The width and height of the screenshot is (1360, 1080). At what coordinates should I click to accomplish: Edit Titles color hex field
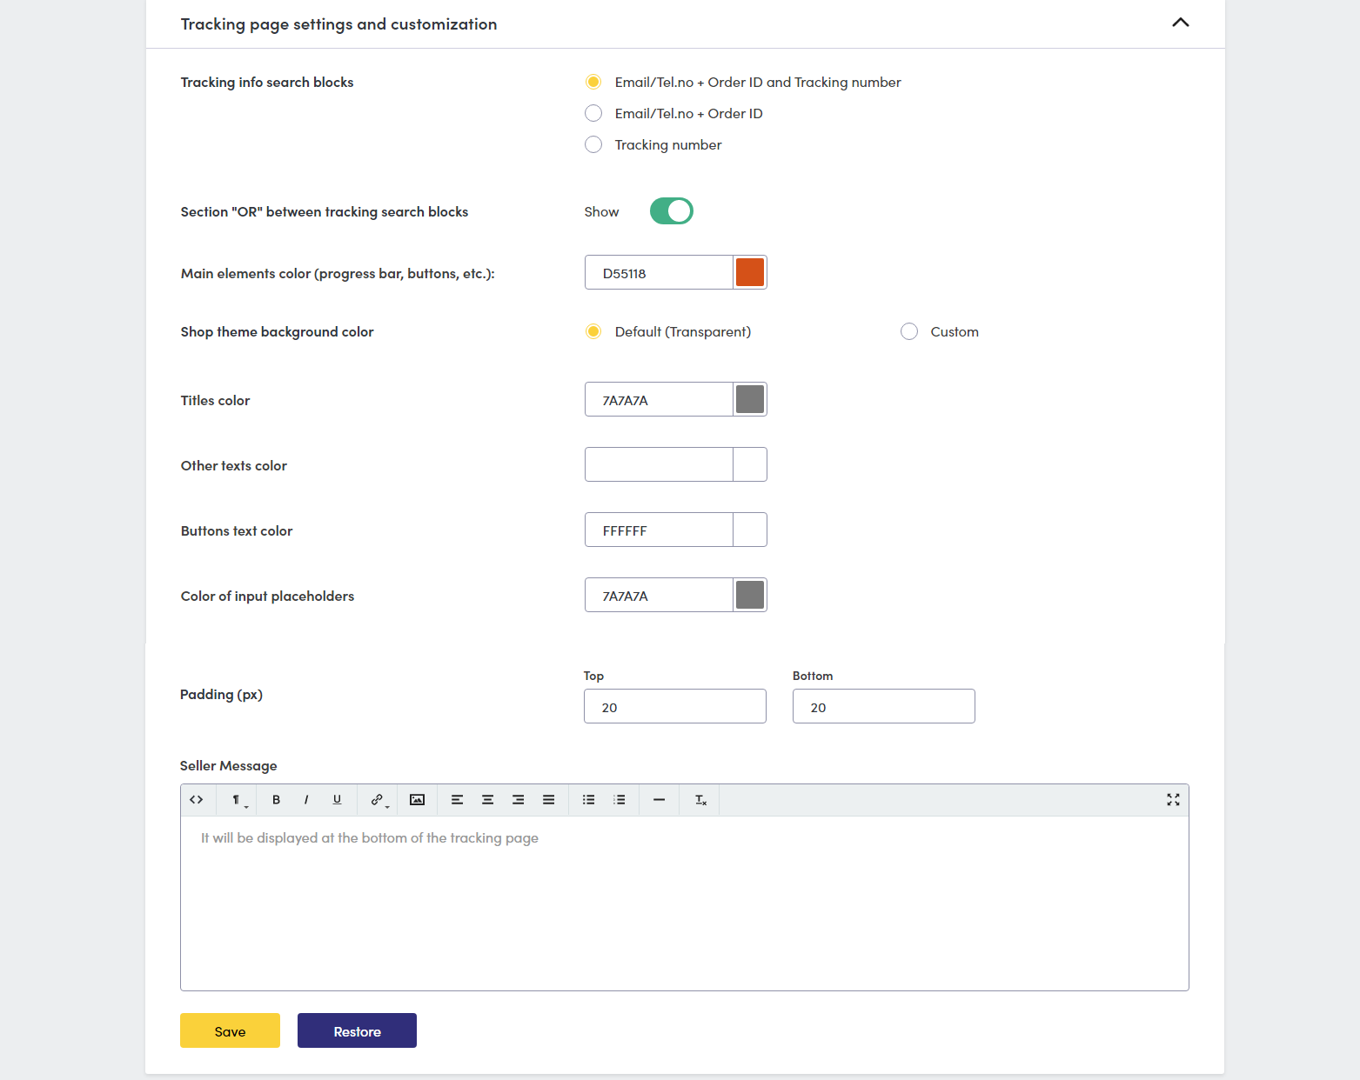click(659, 399)
